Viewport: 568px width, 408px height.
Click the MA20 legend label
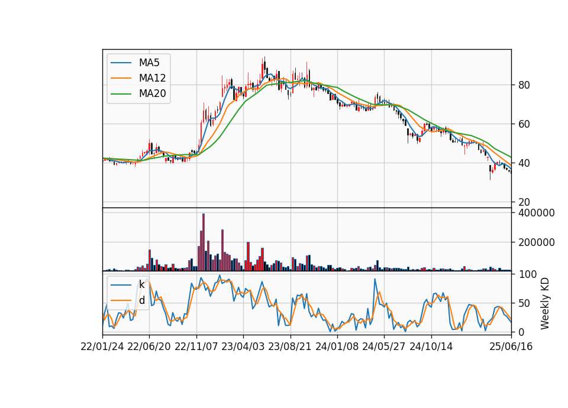click(152, 94)
